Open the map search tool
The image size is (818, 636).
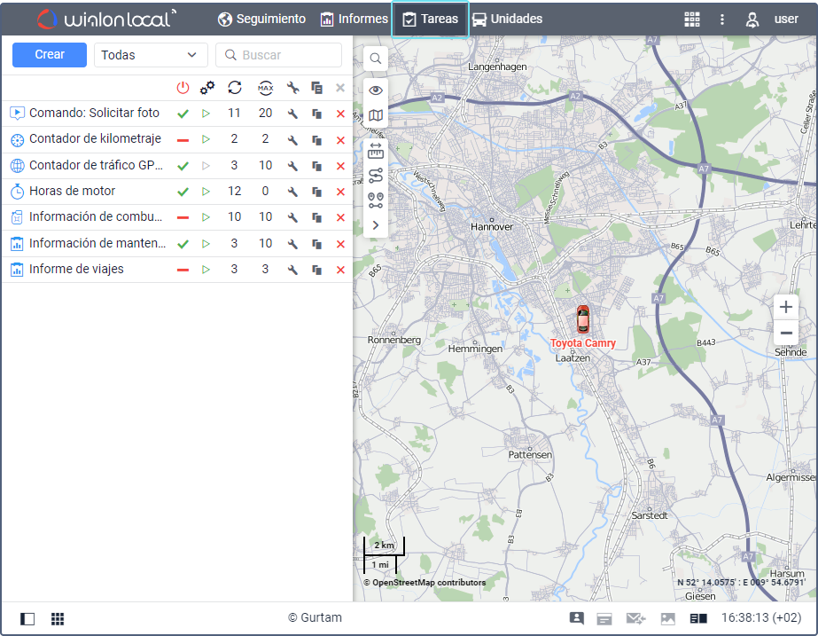point(376,59)
